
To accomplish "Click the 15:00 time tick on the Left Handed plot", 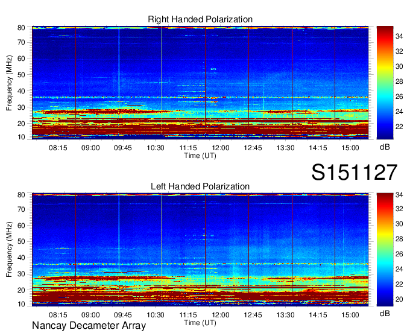I will [x=350, y=315].
